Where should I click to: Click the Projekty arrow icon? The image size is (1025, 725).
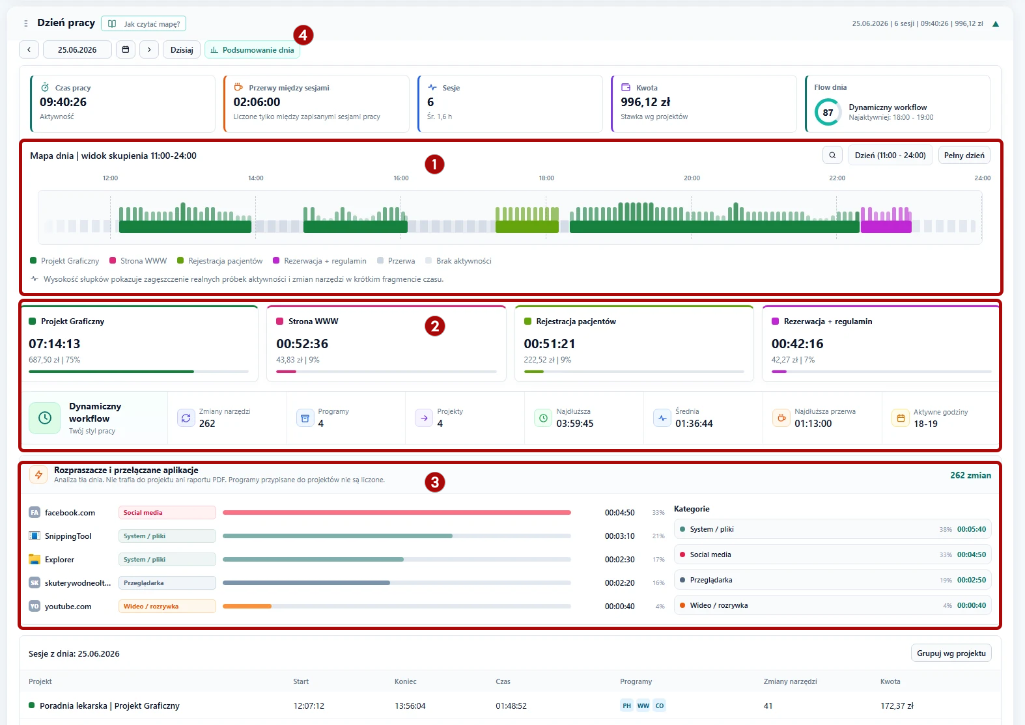tap(424, 418)
